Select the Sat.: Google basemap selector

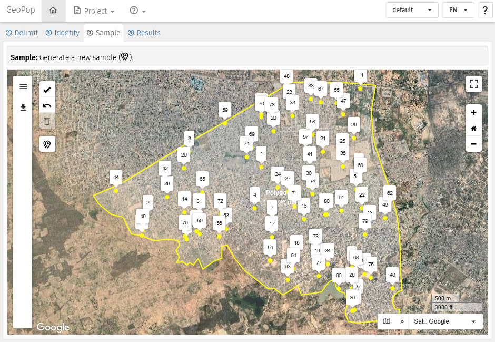tap(444, 321)
